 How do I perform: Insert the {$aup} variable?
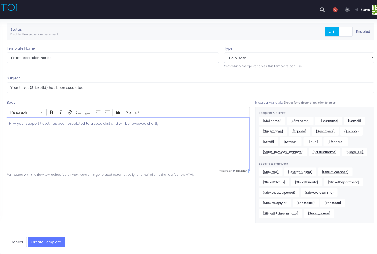coord(312,142)
